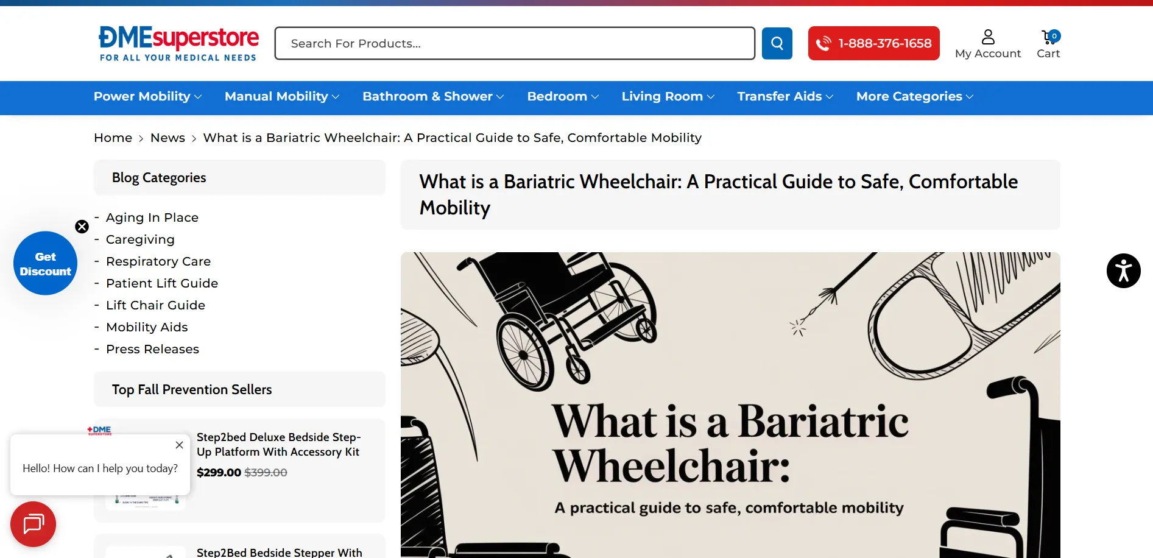Viewport: 1153px width, 558px height.
Task: Open the Transfer Aids menu
Action: (785, 97)
